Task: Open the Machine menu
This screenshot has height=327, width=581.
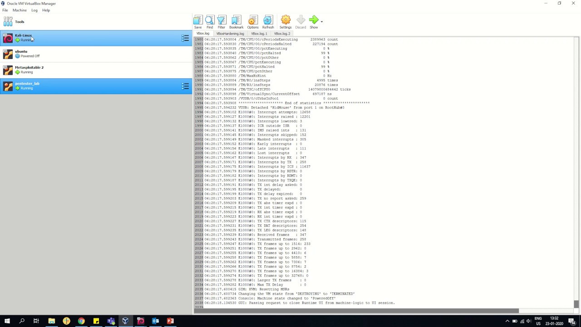Action: 20,10
